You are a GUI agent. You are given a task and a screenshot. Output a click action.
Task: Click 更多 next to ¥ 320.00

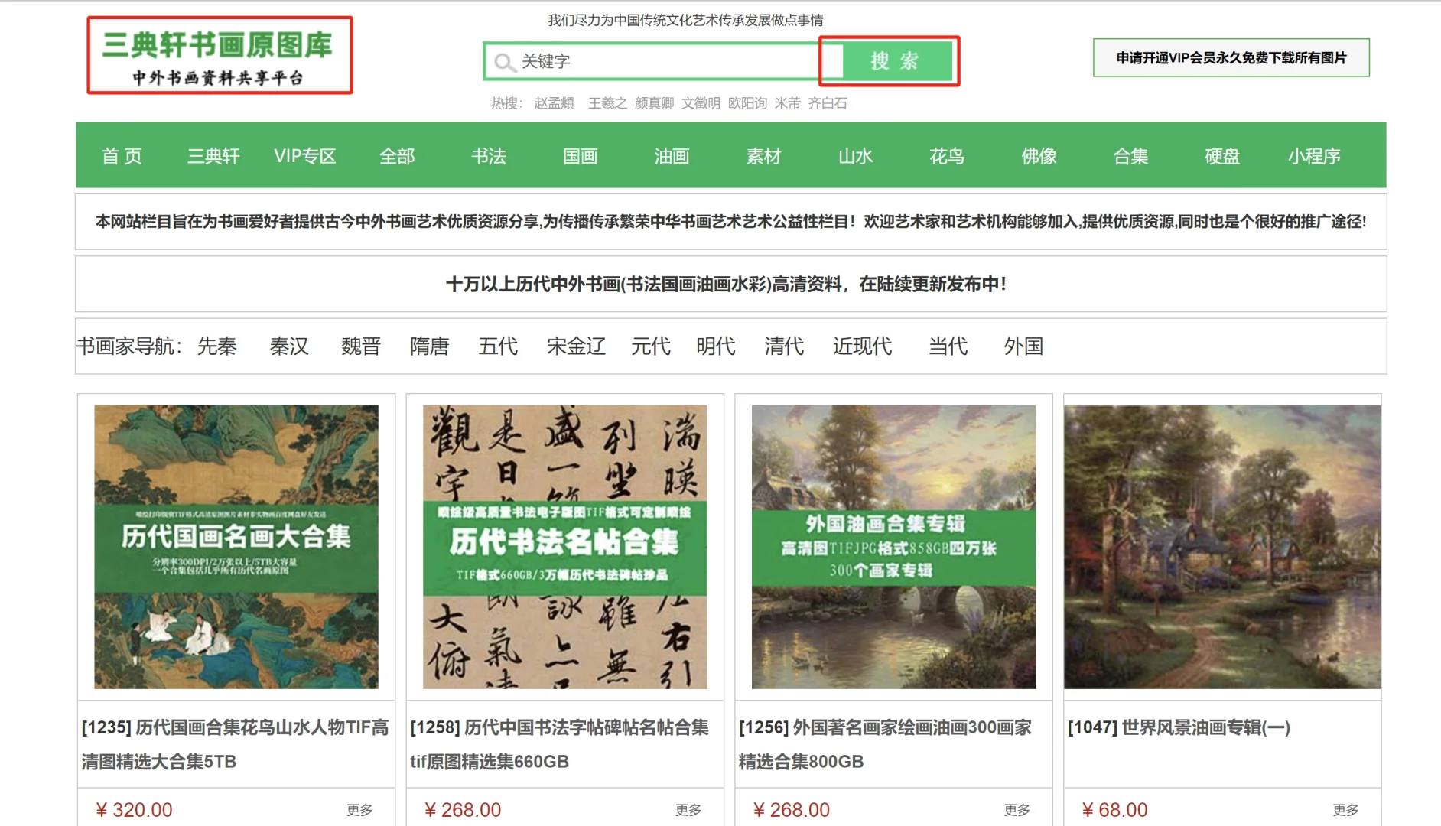359,810
